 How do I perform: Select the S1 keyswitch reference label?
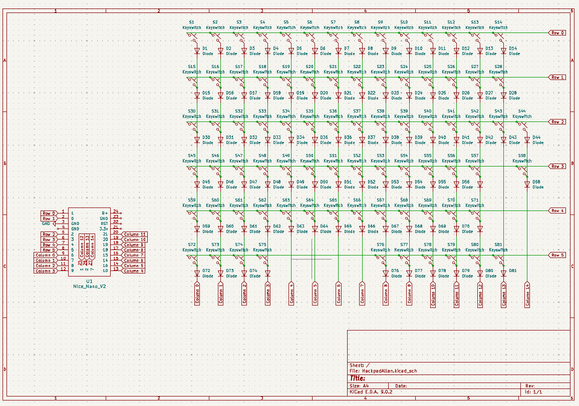191,22
